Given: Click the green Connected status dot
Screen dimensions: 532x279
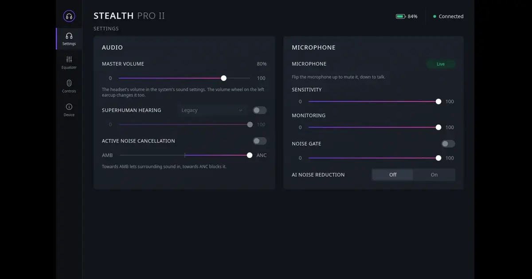Looking at the screenshot, I should click(434, 16).
